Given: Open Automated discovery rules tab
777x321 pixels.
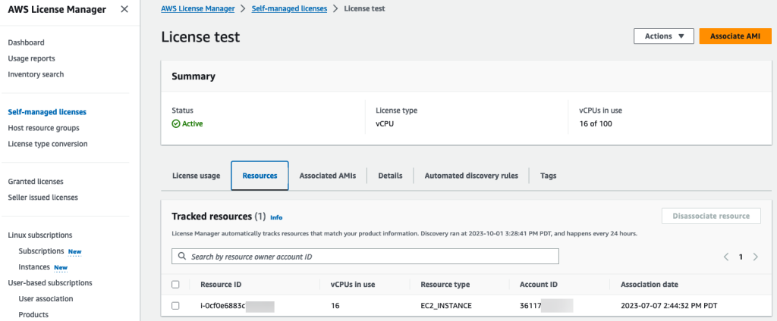Looking at the screenshot, I should tap(471, 176).
